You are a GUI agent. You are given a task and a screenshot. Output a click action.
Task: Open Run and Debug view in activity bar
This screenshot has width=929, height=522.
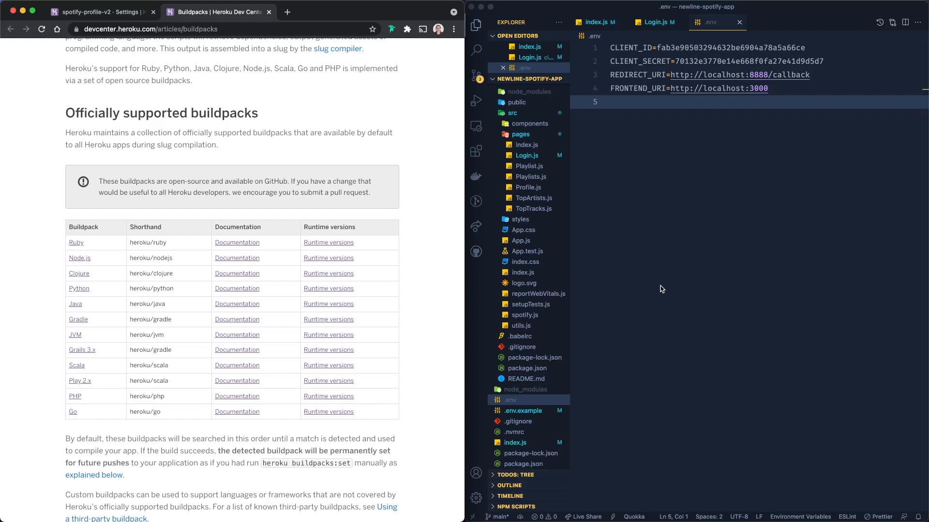point(476,100)
